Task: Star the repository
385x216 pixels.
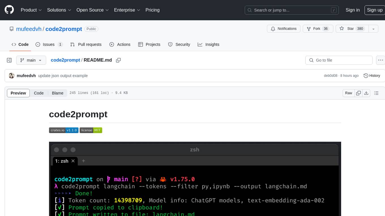Action: point(352,29)
